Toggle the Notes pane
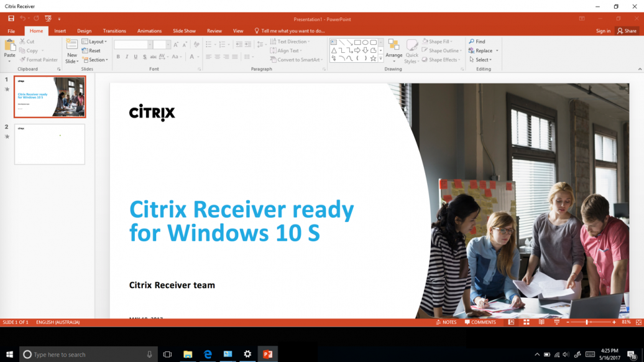 pyautogui.click(x=446, y=322)
